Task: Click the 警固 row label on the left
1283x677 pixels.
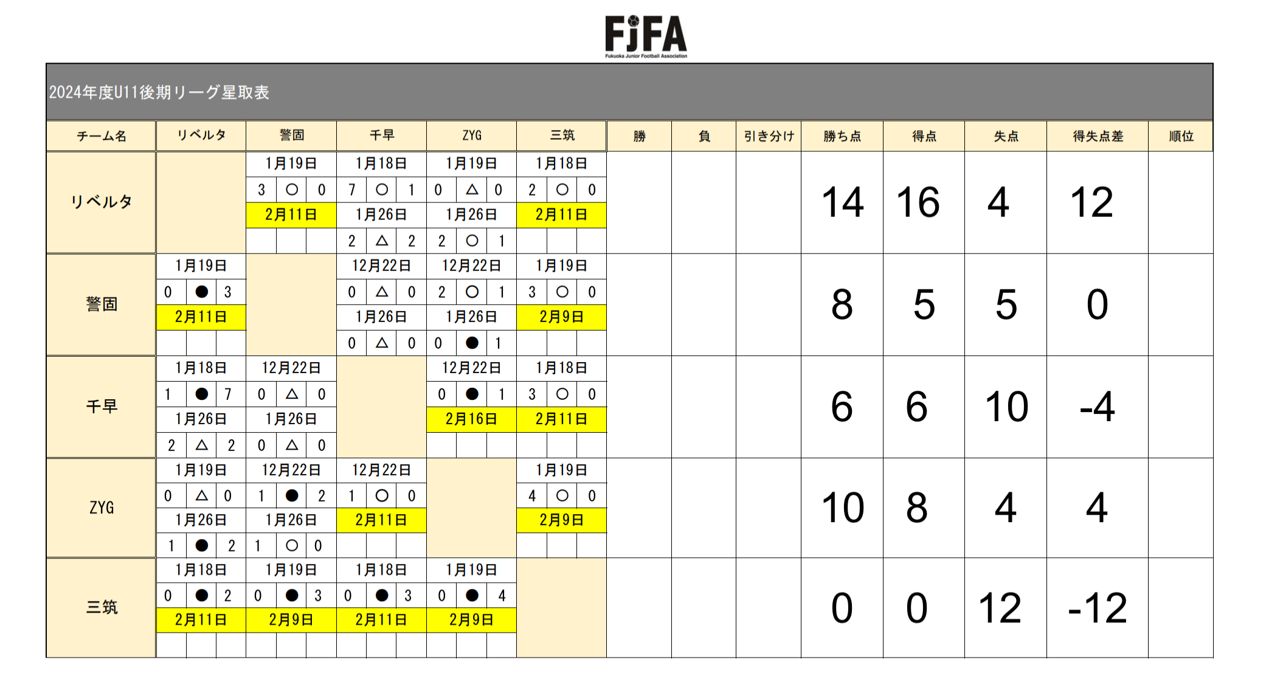Action: (x=101, y=304)
